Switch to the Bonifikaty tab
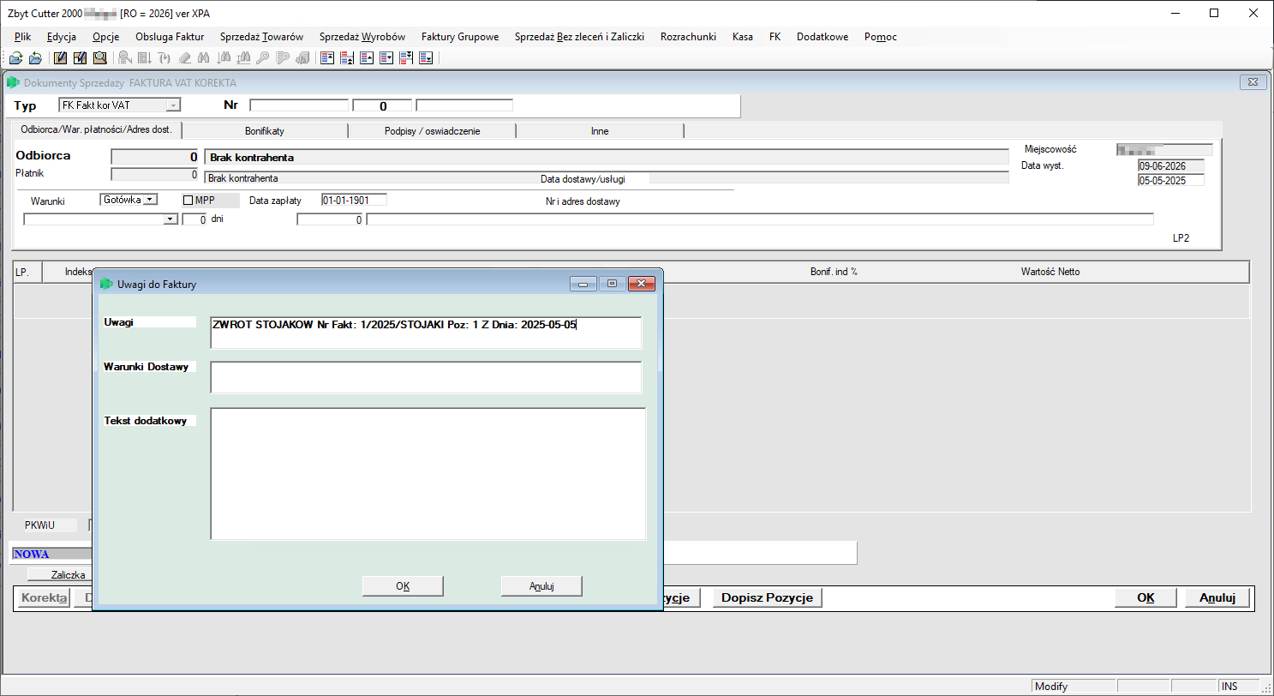The image size is (1274, 696). click(265, 131)
